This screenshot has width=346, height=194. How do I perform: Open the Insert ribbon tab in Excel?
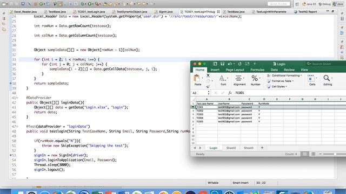215,70
